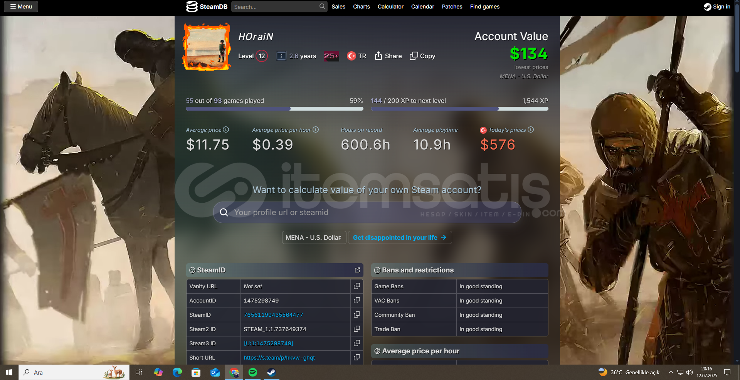
Task: Click the Trade Ban row label
Action: pos(387,329)
